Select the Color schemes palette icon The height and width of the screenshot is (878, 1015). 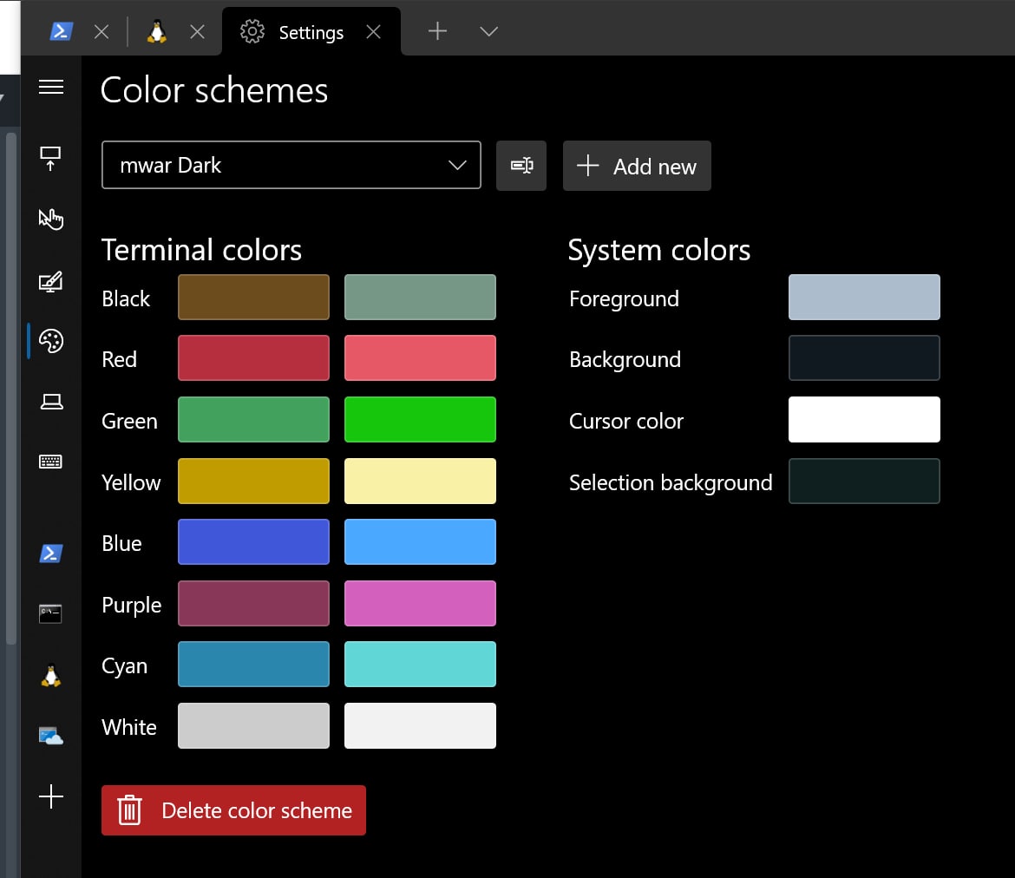[51, 341]
